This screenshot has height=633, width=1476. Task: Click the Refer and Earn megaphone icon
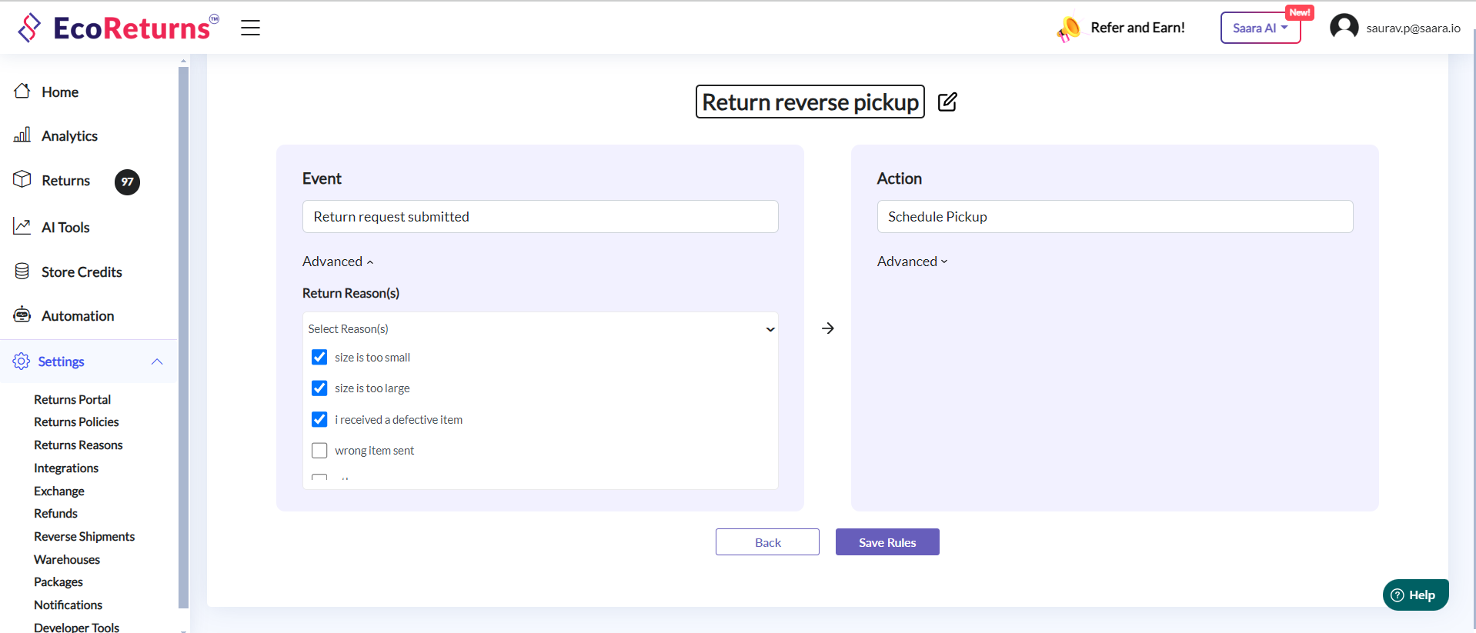pos(1068,28)
